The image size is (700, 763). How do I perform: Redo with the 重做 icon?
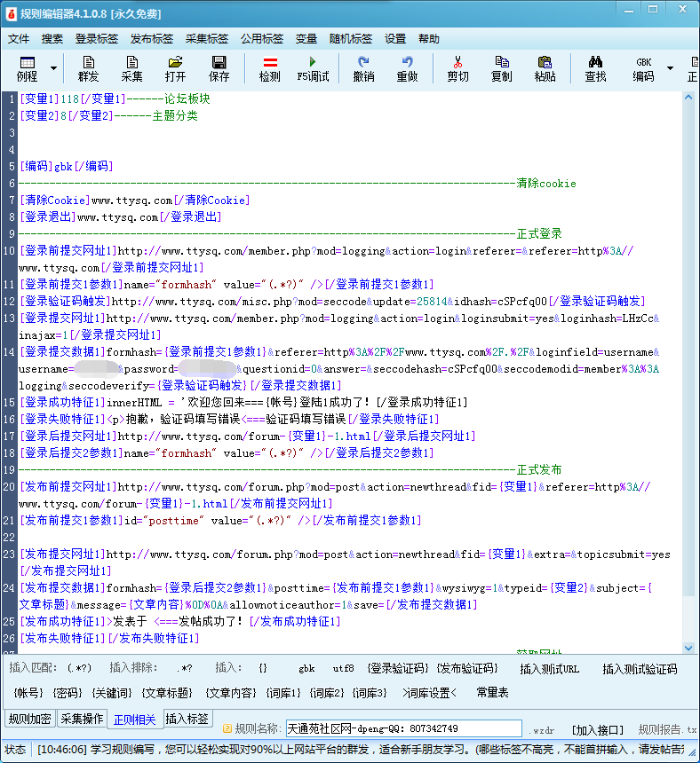[407, 68]
